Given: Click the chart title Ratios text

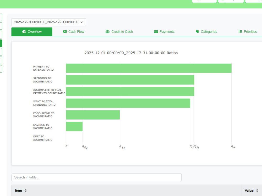Looking at the screenshot, I should pos(131,53).
